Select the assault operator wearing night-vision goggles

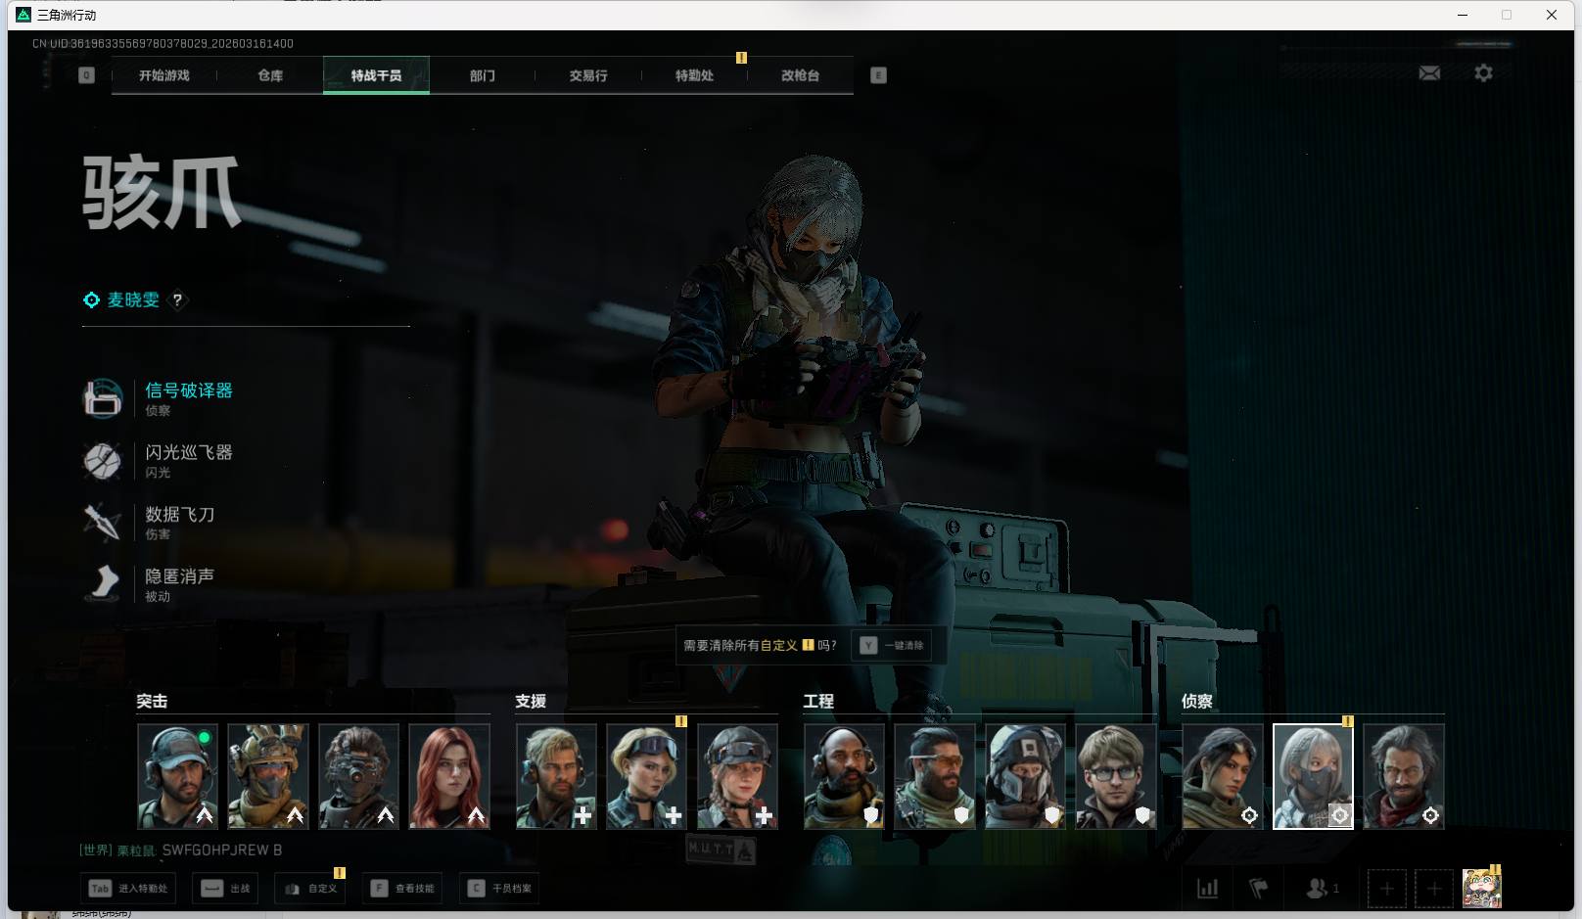[358, 776]
